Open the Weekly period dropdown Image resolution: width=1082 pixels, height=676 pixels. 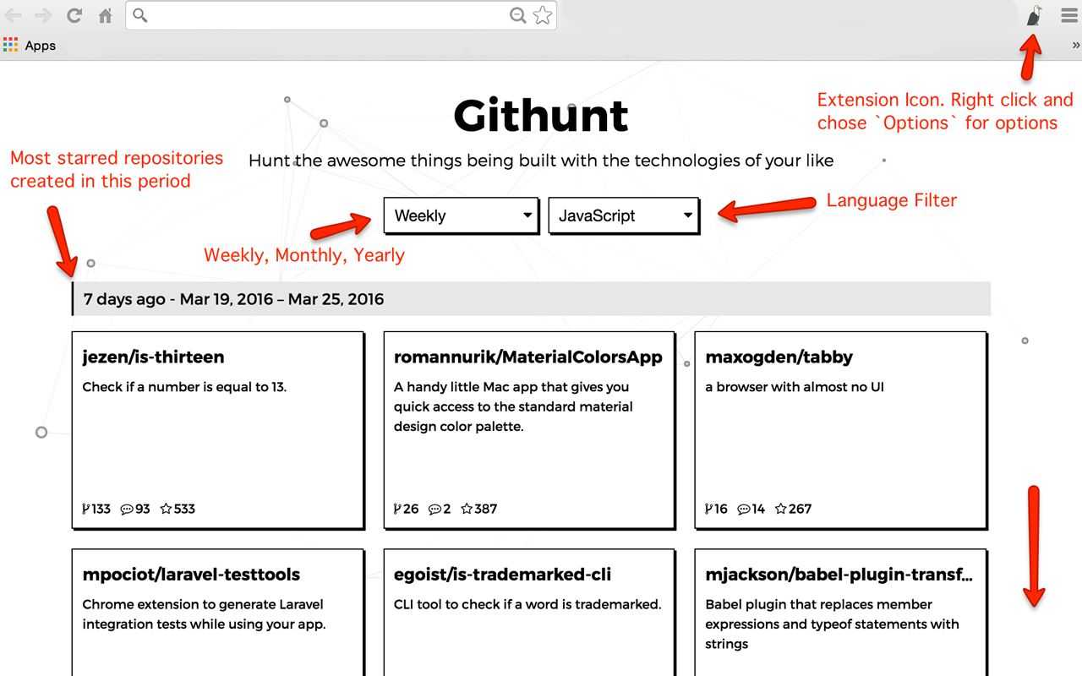462,215
